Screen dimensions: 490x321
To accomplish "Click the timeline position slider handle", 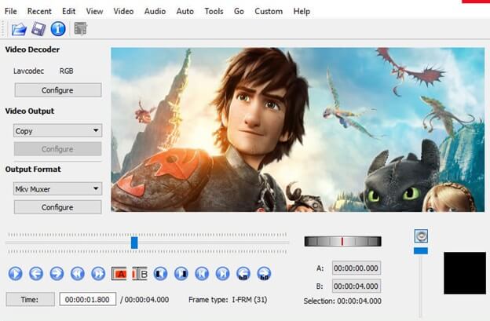I will (134, 243).
